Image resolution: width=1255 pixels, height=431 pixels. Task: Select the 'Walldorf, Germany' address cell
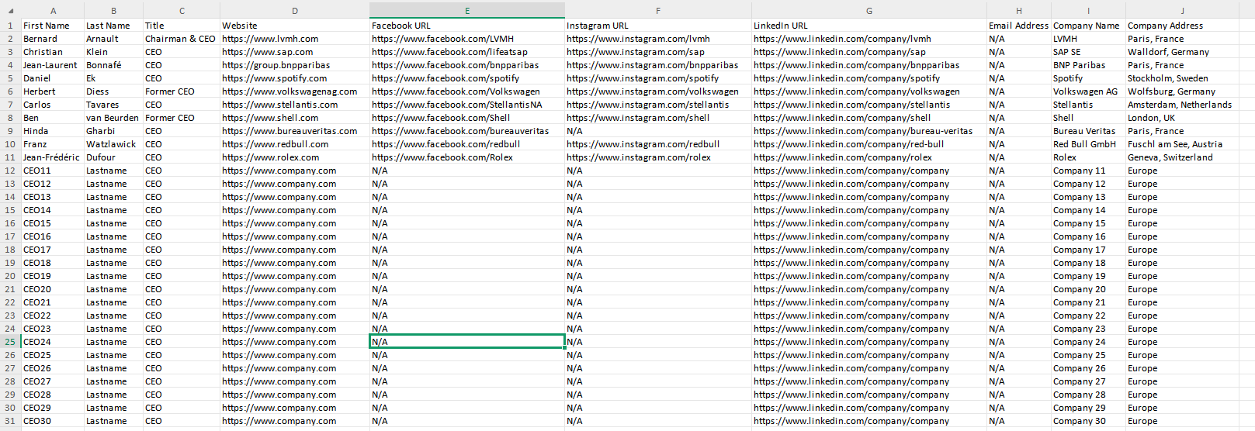(x=1182, y=52)
